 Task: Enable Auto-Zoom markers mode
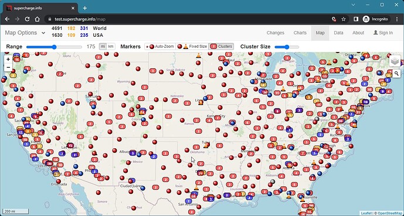160,47
